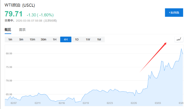Switch to 15m interval

[32, 40]
